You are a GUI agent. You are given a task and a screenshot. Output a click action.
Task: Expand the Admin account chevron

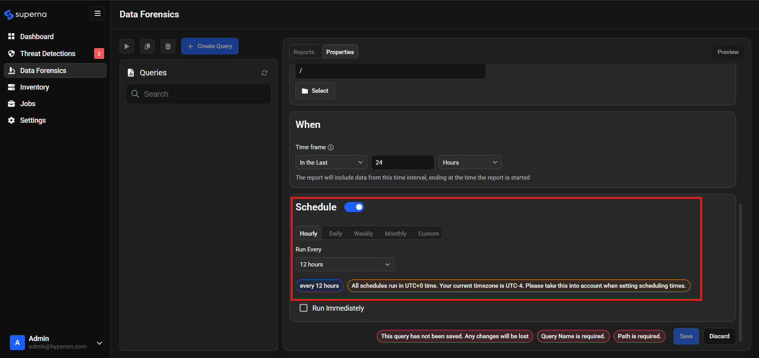tap(99, 343)
